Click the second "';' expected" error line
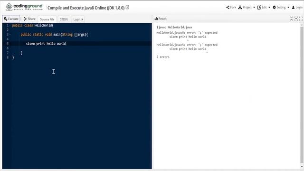The width and height of the screenshot is (304, 171). (187, 45)
